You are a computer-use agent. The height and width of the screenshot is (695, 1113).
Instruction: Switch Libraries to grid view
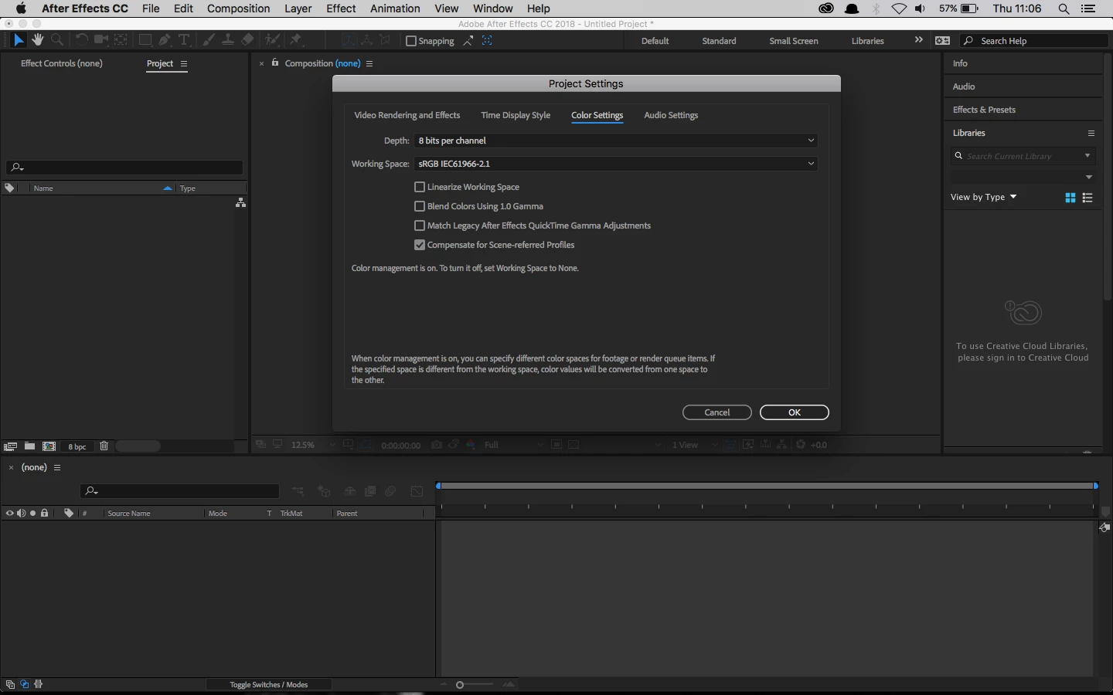tap(1070, 198)
